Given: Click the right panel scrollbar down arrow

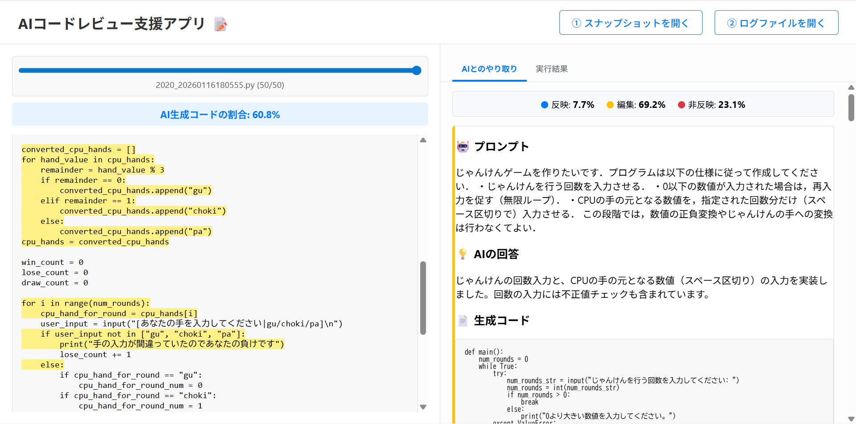Looking at the screenshot, I should pyautogui.click(x=851, y=419).
